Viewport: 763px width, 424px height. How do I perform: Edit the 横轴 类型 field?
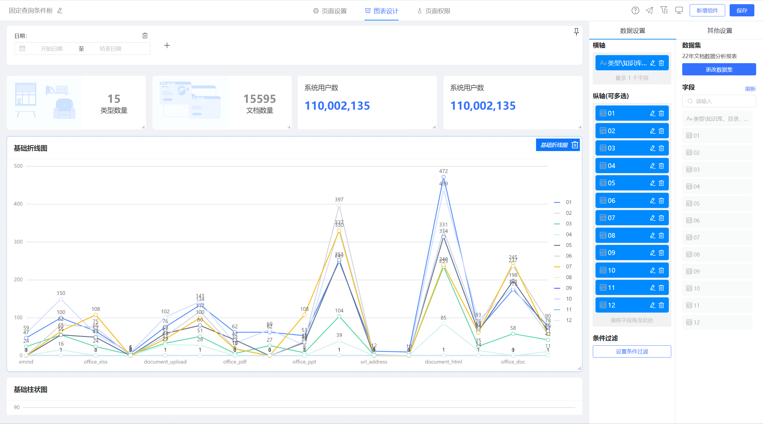point(653,63)
